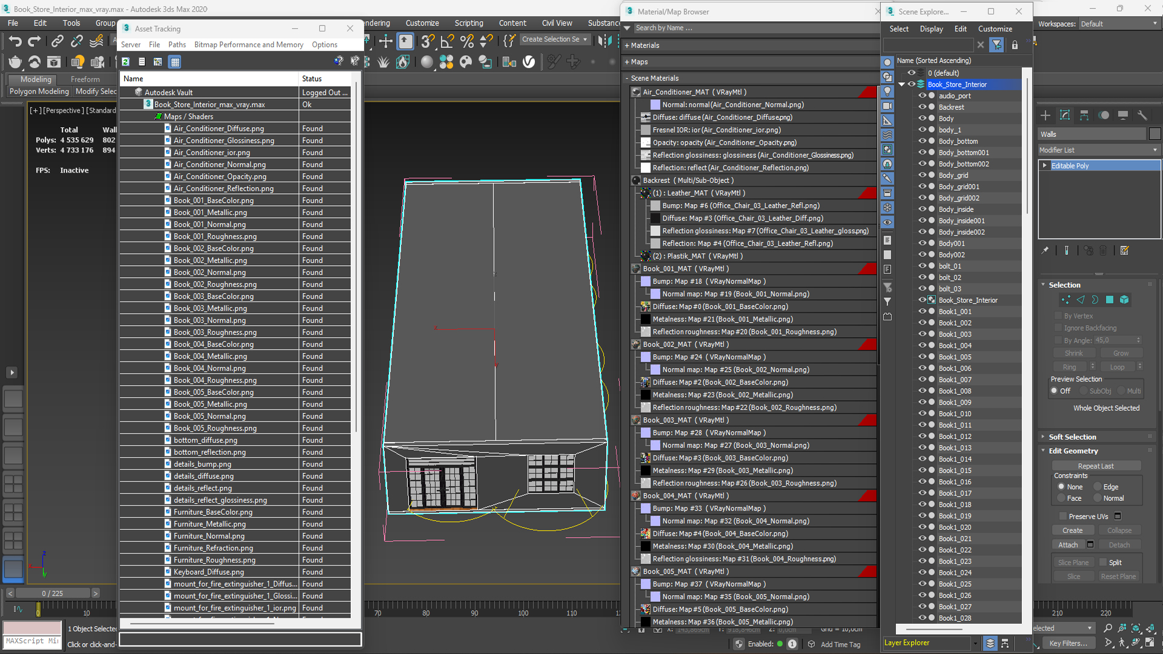Open the Customize menu in main menu bar
Viewport: 1163px width, 654px height.
click(422, 23)
